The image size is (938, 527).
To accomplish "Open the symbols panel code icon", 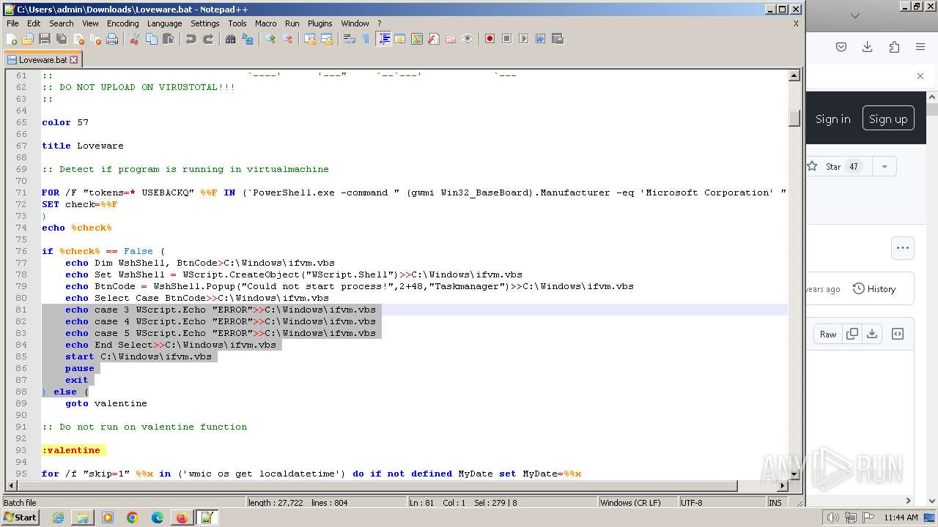I will pos(898,334).
